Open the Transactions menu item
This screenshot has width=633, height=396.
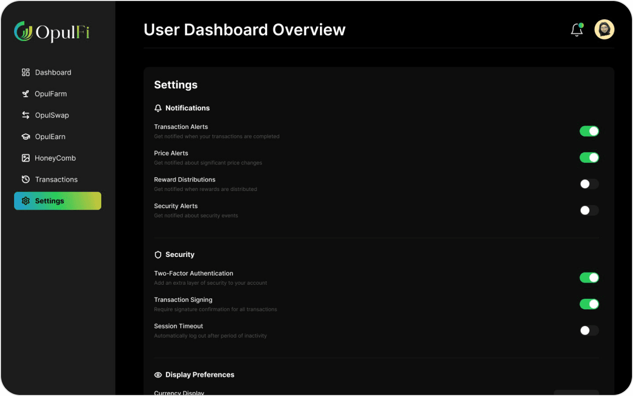pos(57,179)
